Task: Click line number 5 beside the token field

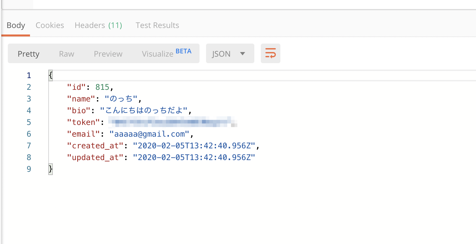Action: [x=29, y=122]
